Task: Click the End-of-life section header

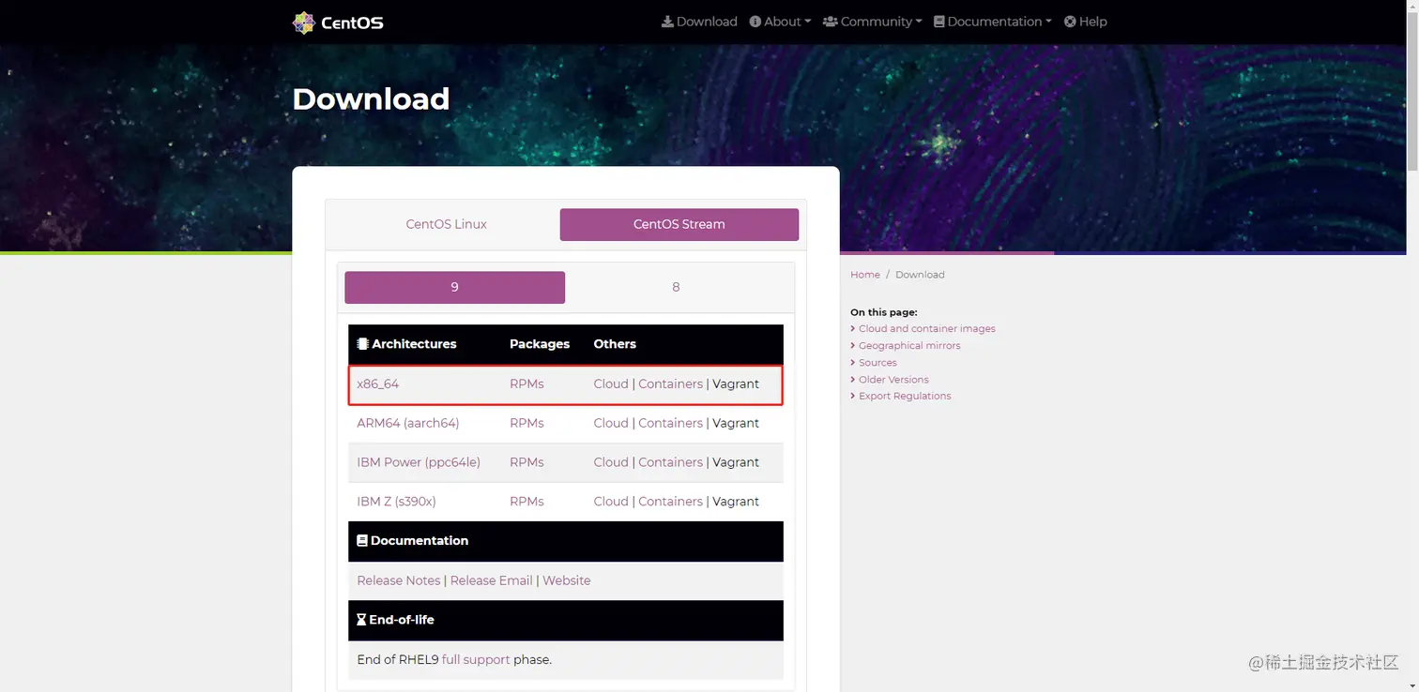Action: [395, 620]
